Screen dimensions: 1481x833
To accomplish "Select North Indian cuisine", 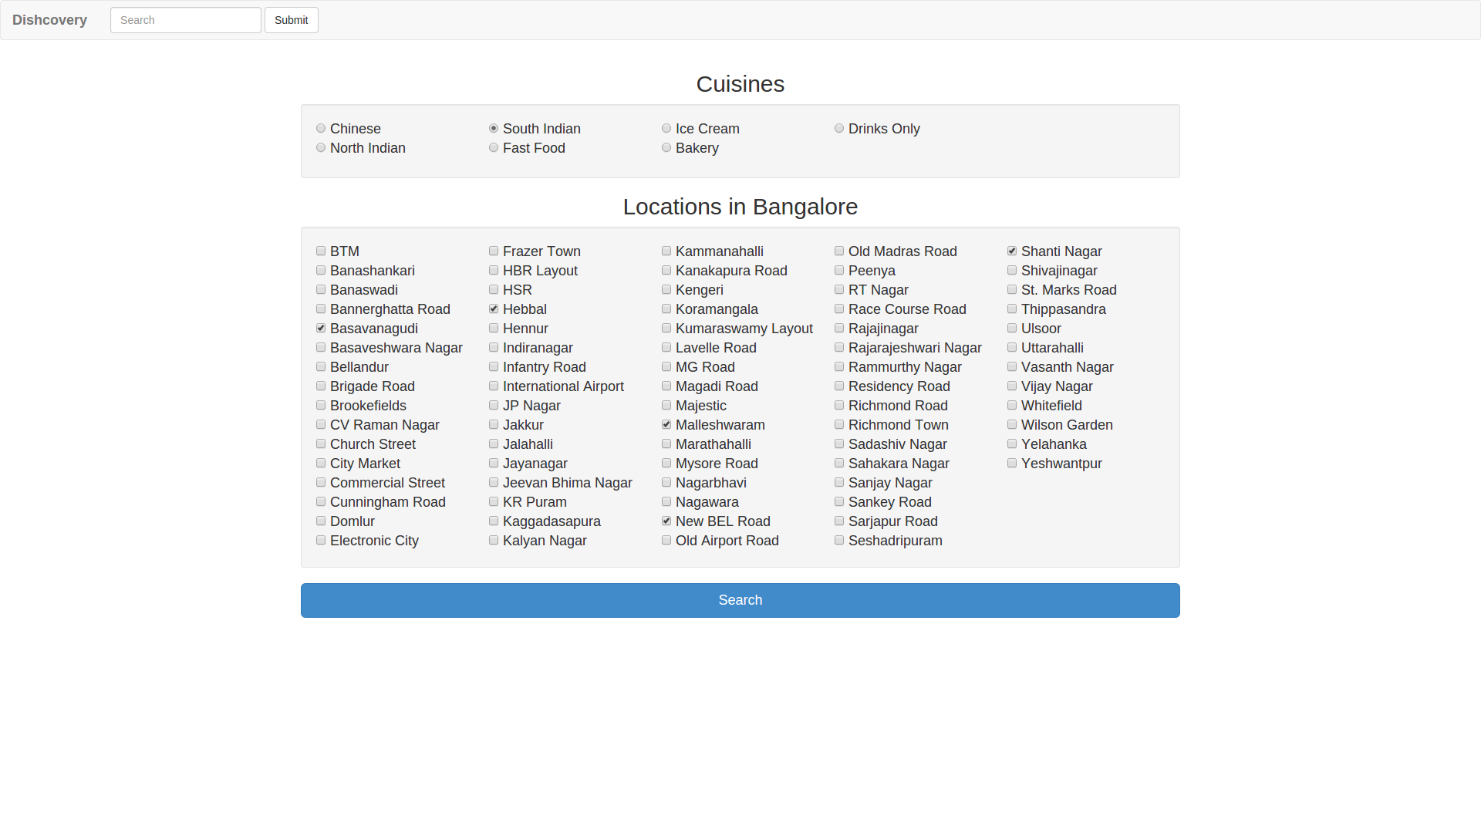I will coord(321,148).
